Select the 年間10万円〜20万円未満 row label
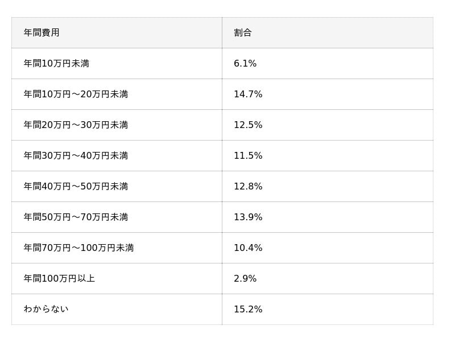Screen dimensions: 455x342 [76, 94]
